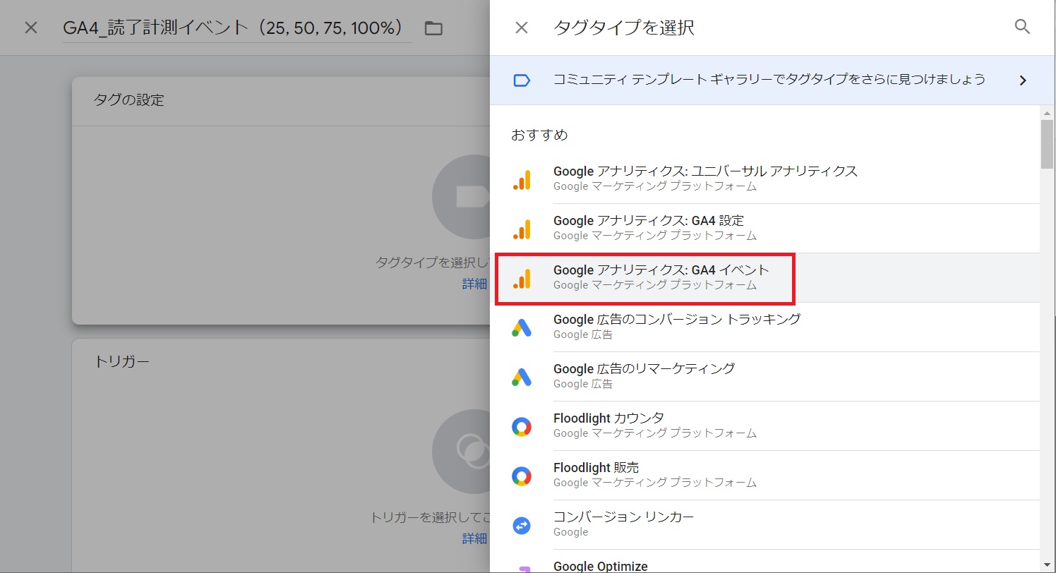Click the tag configuration placeholder icon
Image resolution: width=1056 pixels, height=573 pixels.
coord(461,197)
